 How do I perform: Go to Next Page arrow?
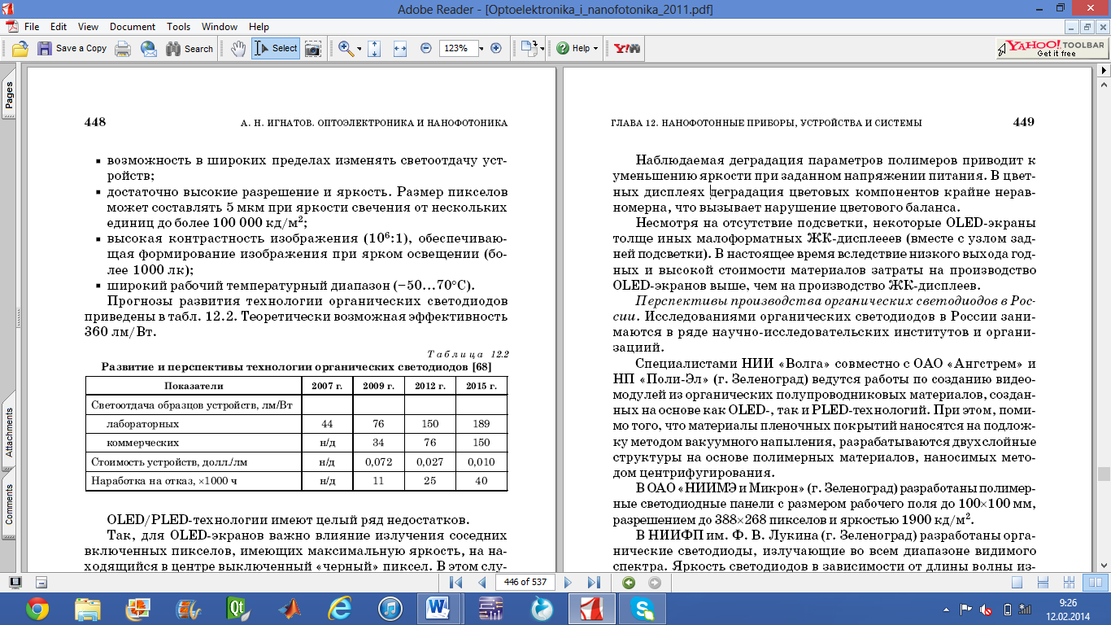(568, 583)
